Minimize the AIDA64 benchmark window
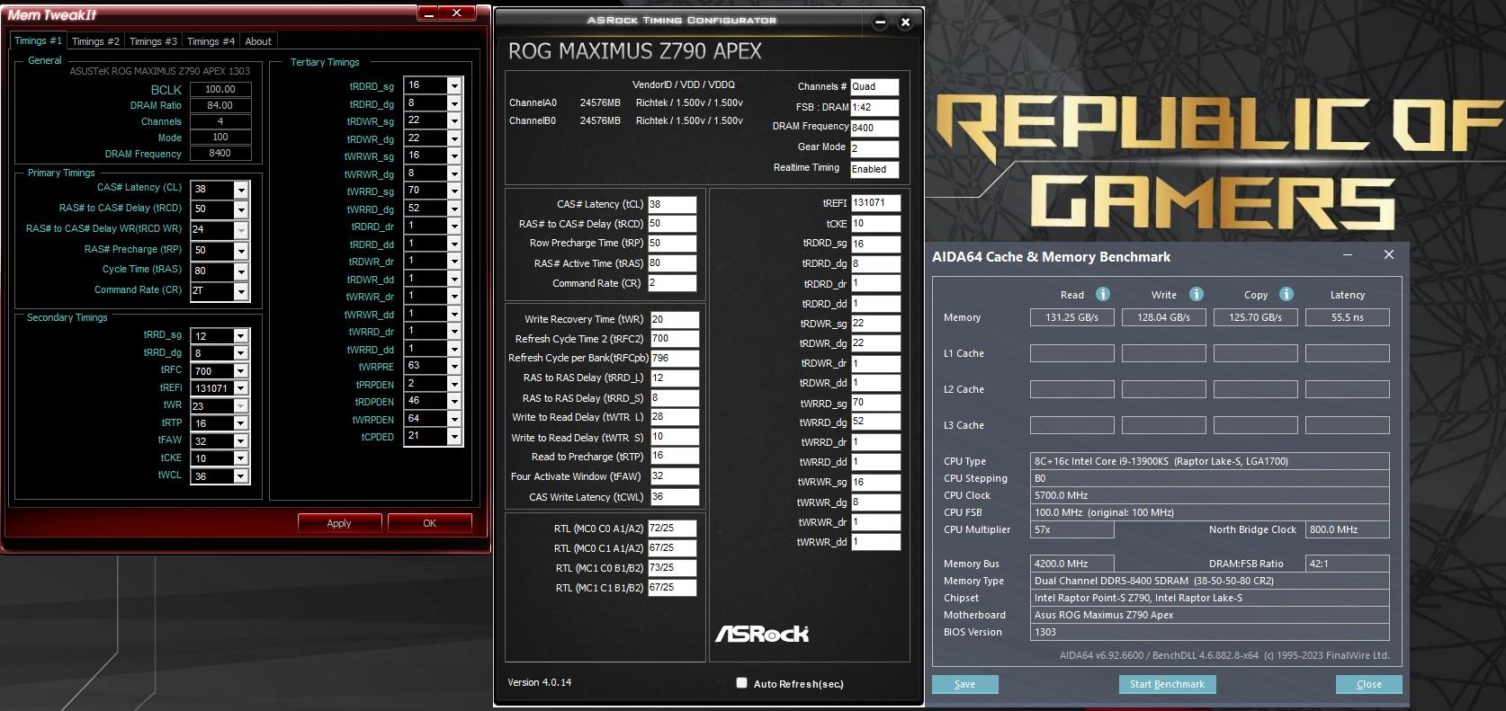This screenshot has height=711, width=1506. (1348, 255)
